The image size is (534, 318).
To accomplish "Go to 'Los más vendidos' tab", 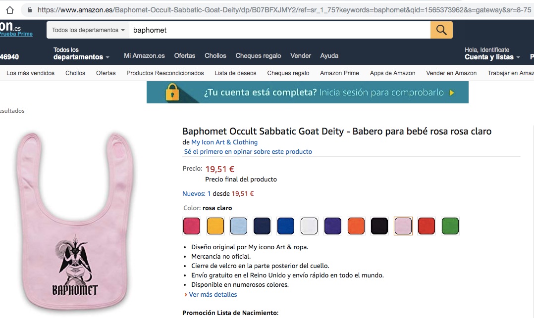I will coord(30,73).
